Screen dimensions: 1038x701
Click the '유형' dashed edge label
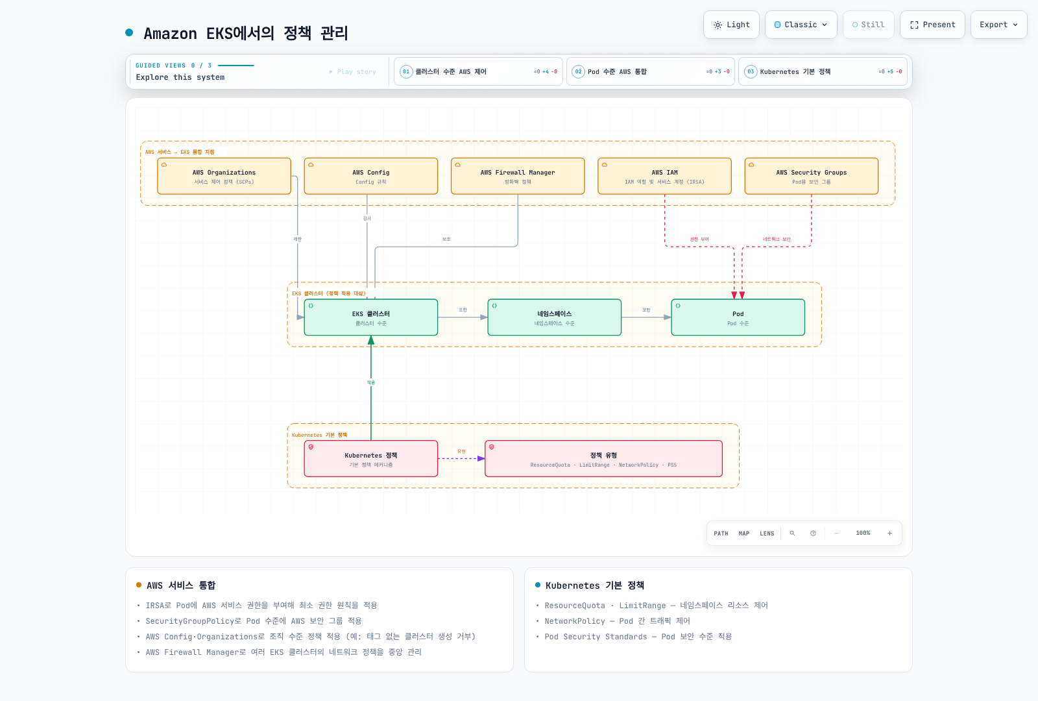[x=461, y=452]
